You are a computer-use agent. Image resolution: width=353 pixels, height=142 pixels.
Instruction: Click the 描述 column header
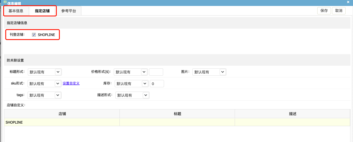coord(293,114)
